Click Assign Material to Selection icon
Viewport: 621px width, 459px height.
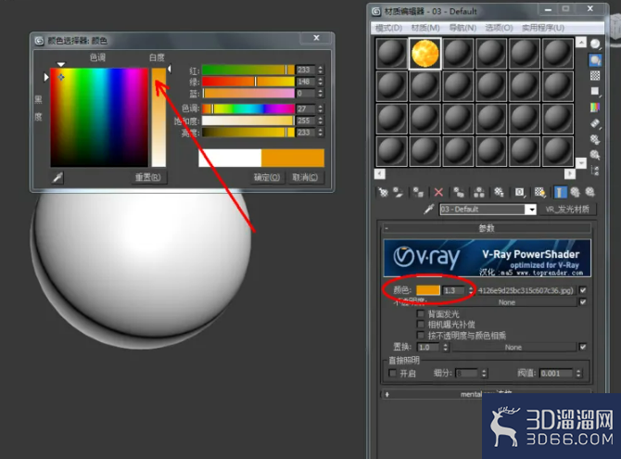(418, 192)
